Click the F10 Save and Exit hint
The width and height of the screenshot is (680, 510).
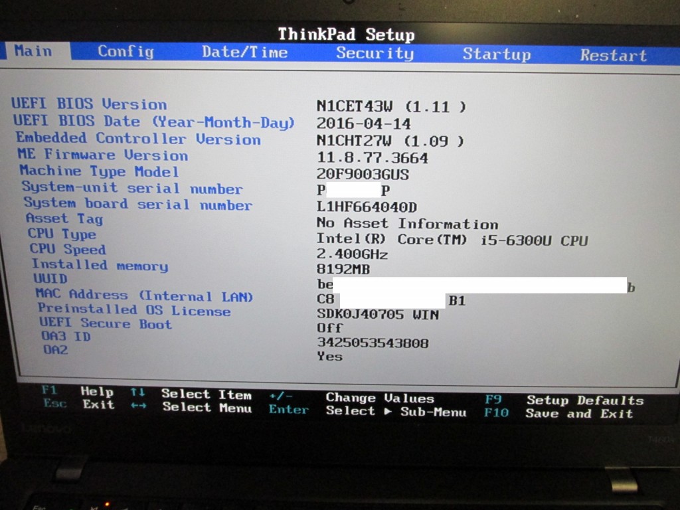(x=558, y=413)
